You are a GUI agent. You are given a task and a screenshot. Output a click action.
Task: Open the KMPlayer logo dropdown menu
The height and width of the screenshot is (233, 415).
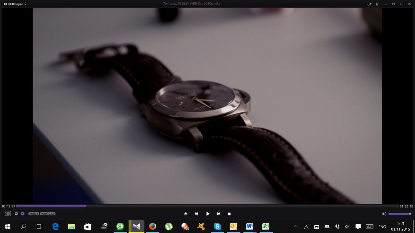(x=15, y=4)
